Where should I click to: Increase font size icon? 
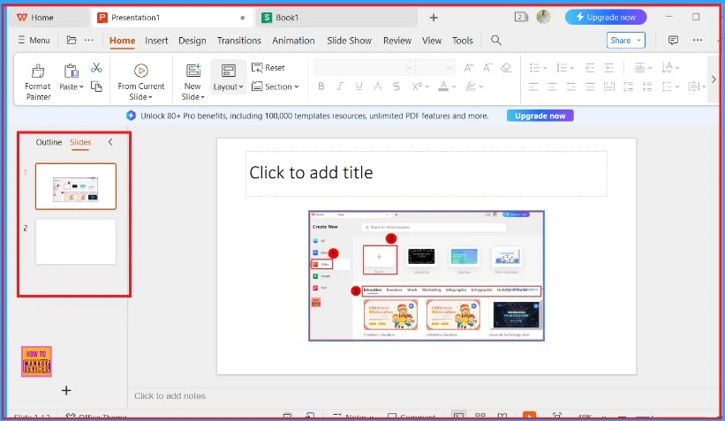469,67
